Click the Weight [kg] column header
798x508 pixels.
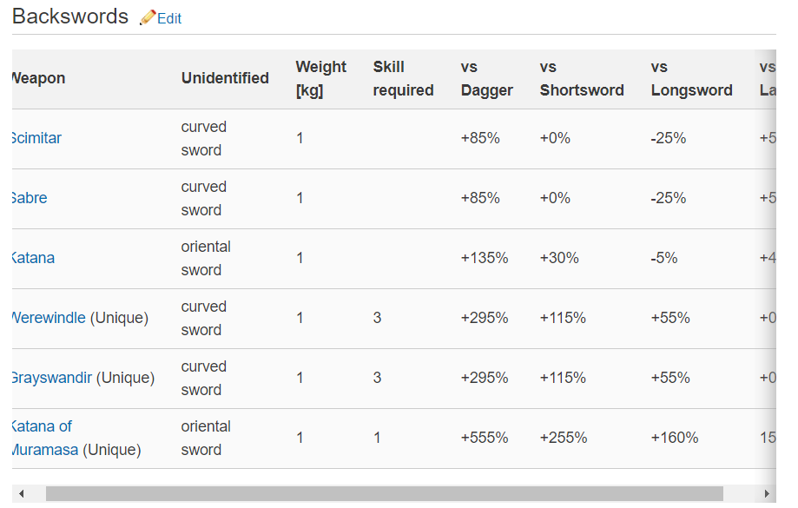click(x=320, y=78)
